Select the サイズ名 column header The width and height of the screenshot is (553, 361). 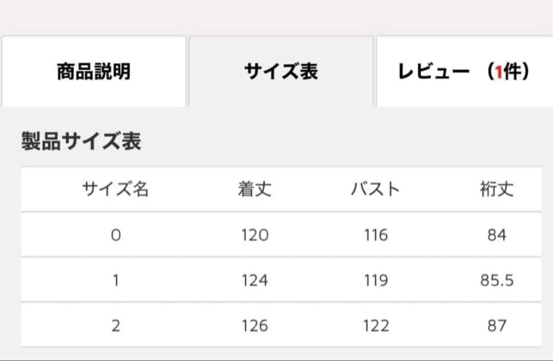[115, 190]
